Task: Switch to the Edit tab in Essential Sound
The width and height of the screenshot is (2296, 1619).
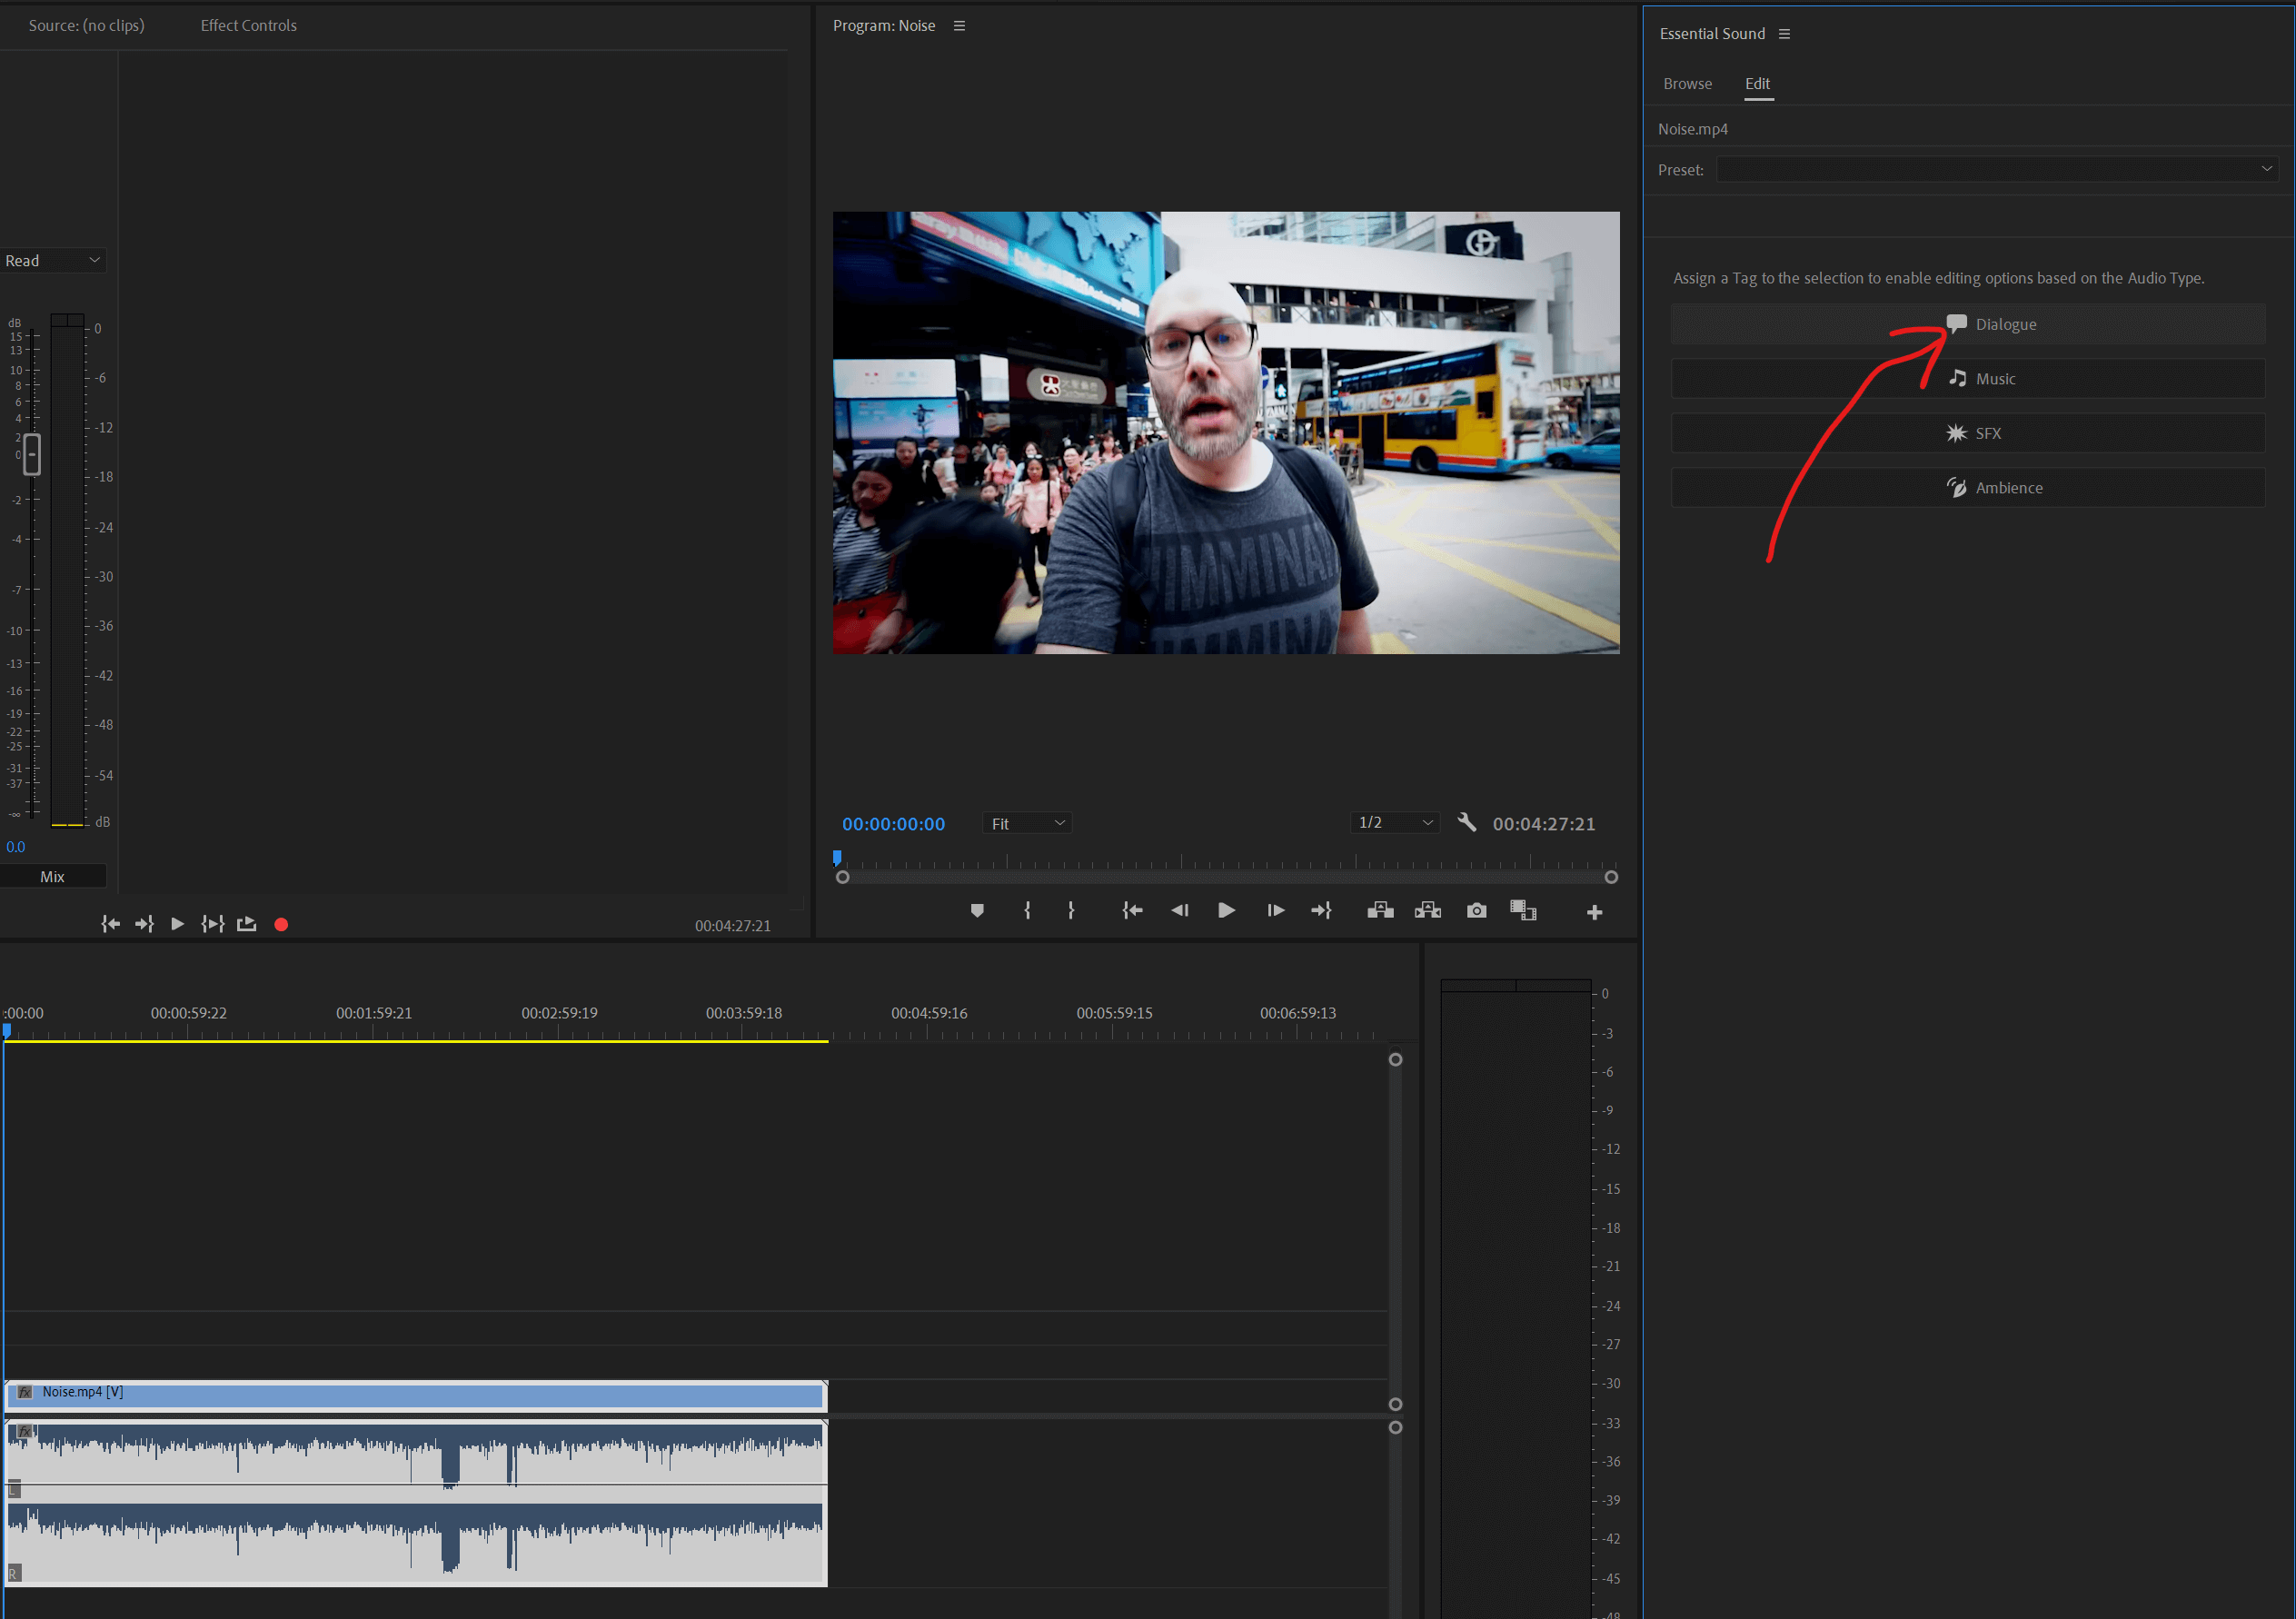Action: point(1754,83)
